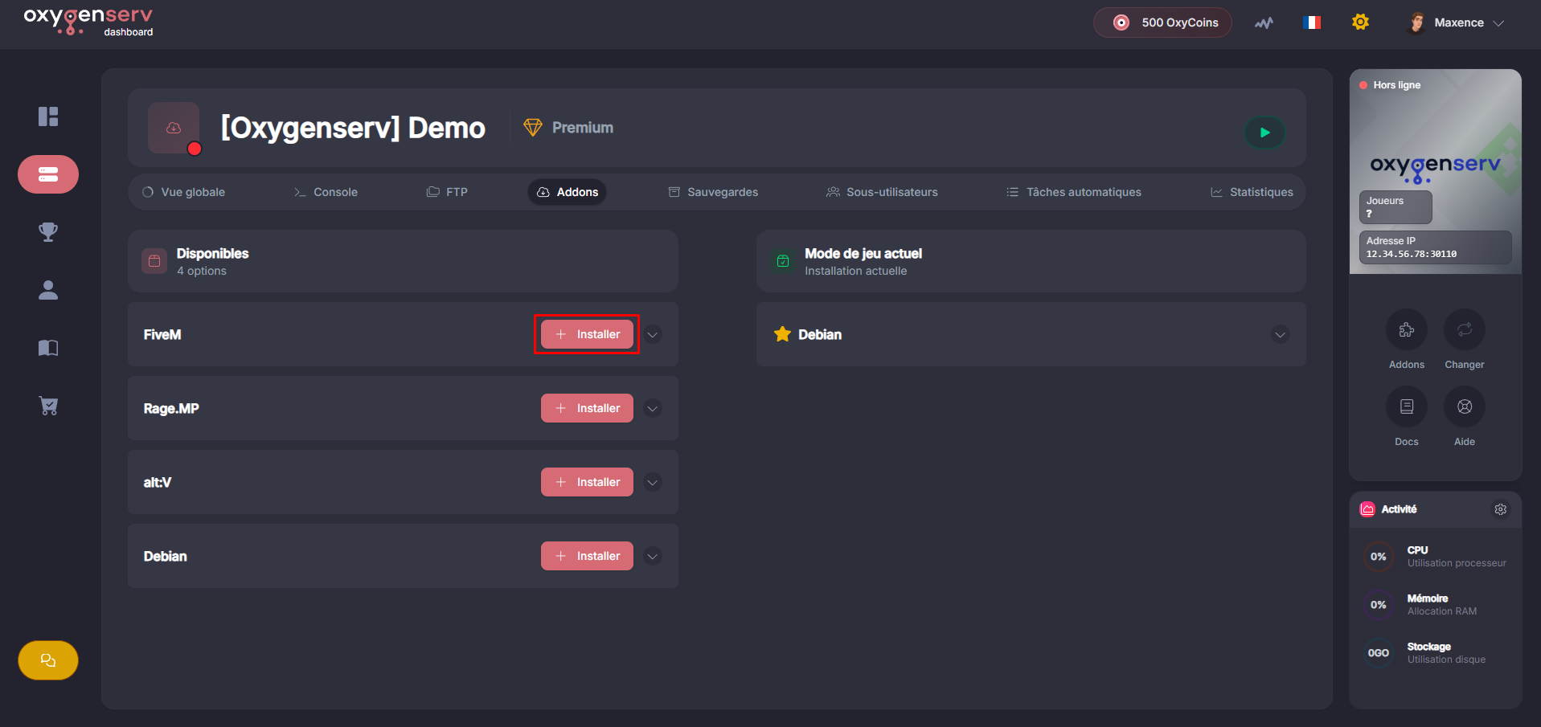Click the Aide help icon
Image resolution: width=1541 pixels, height=727 pixels.
tap(1464, 406)
